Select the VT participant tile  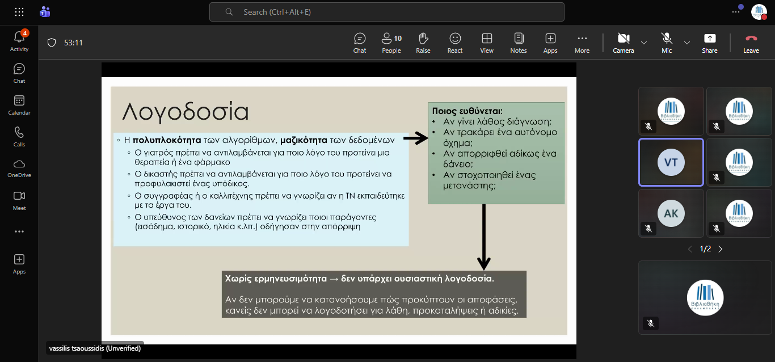pyautogui.click(x=671, y=162)
